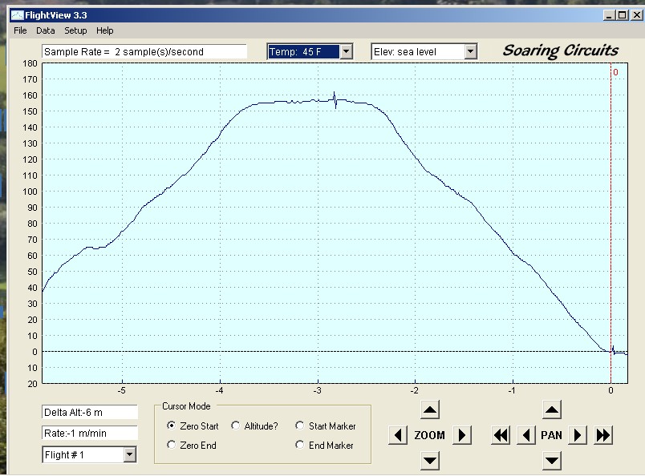The image size is (645, 476).
Task: Pan the graph up with PAN up arrow
Action: [x=552, y=409]
